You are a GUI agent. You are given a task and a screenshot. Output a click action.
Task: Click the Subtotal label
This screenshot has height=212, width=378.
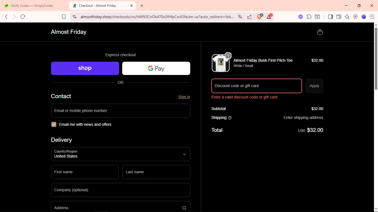pyautogui.click(x=218, y=109)
